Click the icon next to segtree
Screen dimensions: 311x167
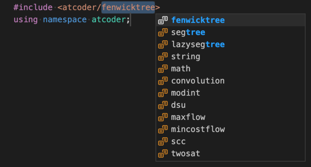coord(163,32)
